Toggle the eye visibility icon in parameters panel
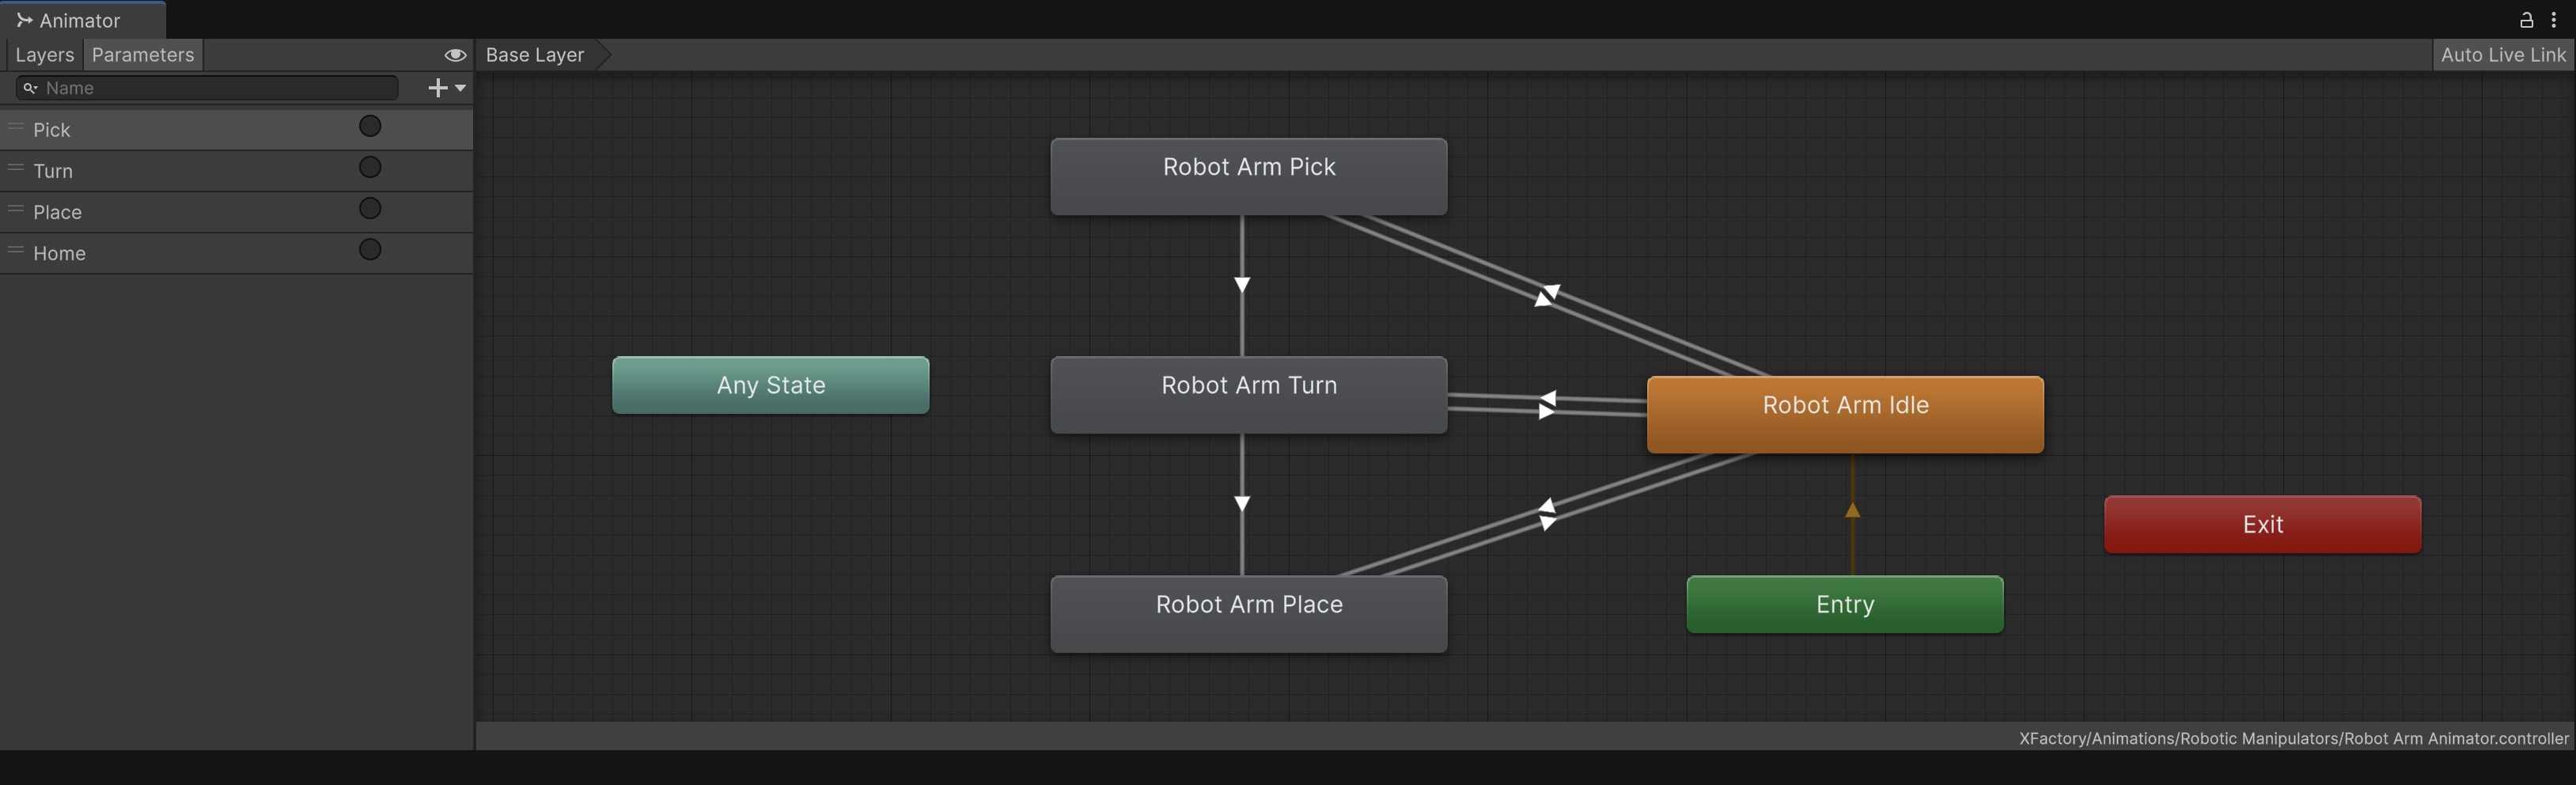This screenshot has height=785, width=2576. 455,55
